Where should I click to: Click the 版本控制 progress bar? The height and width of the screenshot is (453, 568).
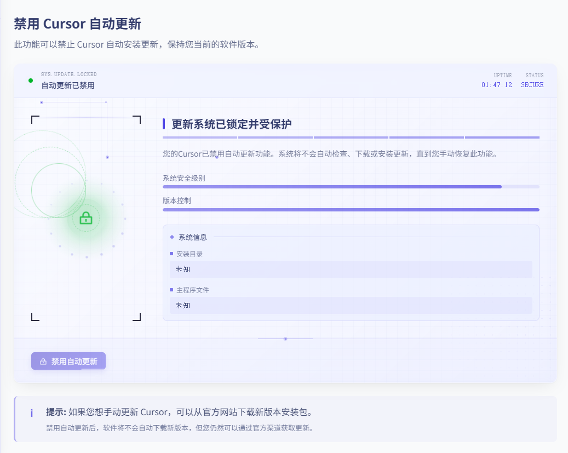pyautogui.click(x=351, y=210)
